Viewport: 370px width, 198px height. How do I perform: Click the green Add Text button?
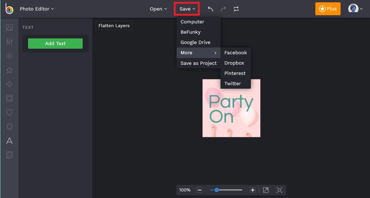click(x=55, y=44)
